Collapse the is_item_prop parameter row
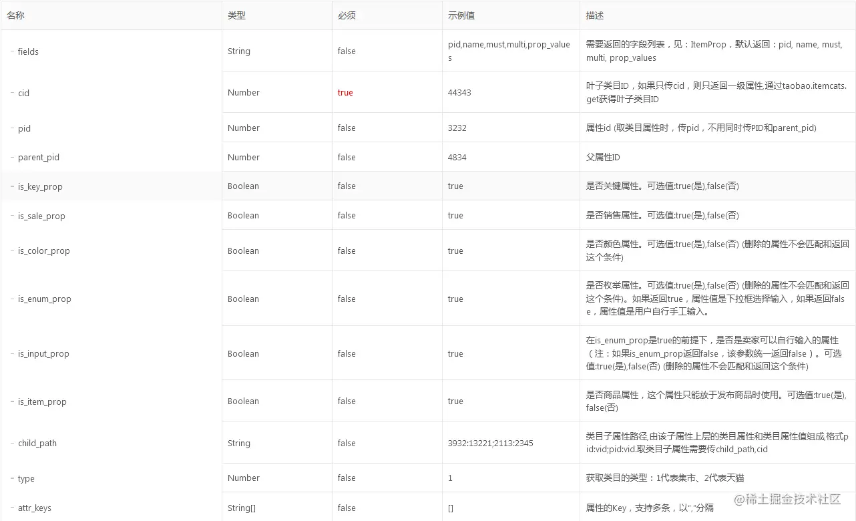 [x=11, y=401]
